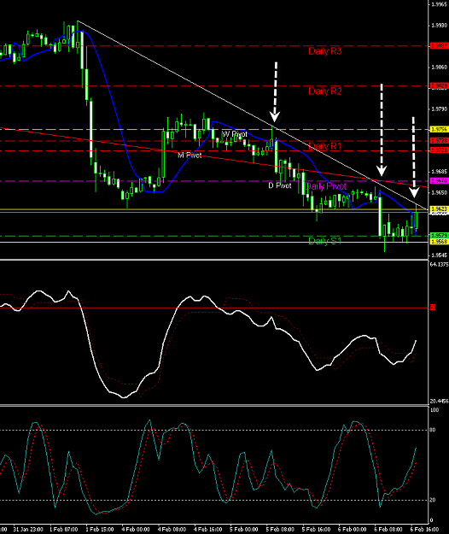The image size is (449, 534).
Task: Click the '4 Feb 08:00' time label
Action: (172, 530)
